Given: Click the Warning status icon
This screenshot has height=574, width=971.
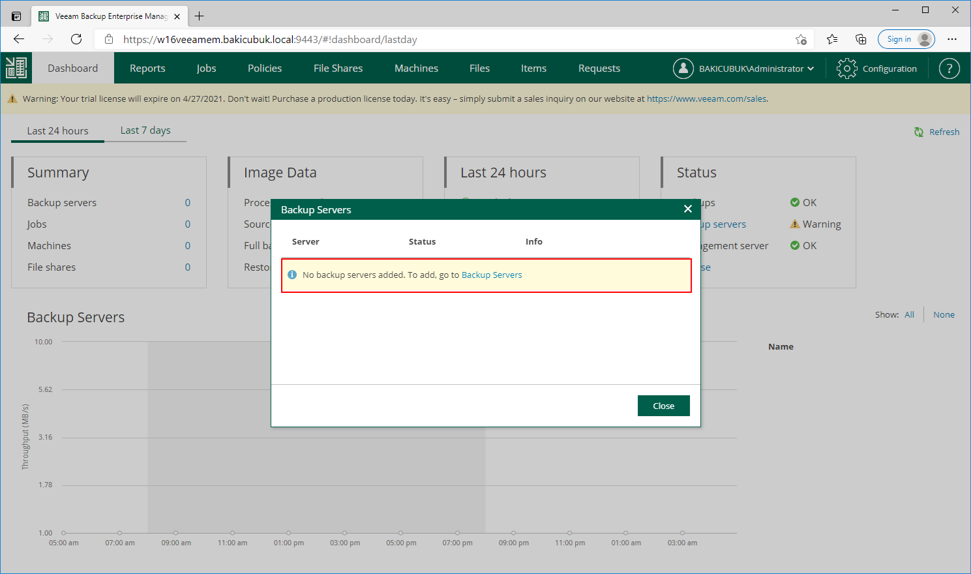Looking at the screenshot, I should 794,224.
